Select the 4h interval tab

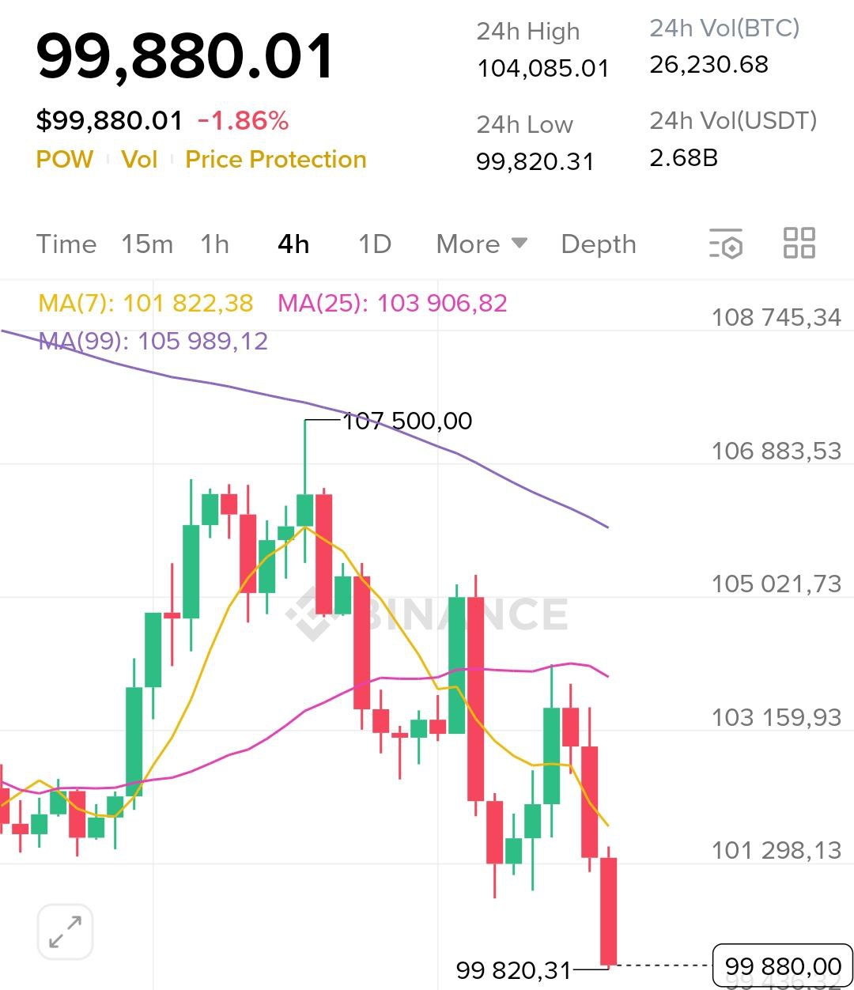coord(293,244)
